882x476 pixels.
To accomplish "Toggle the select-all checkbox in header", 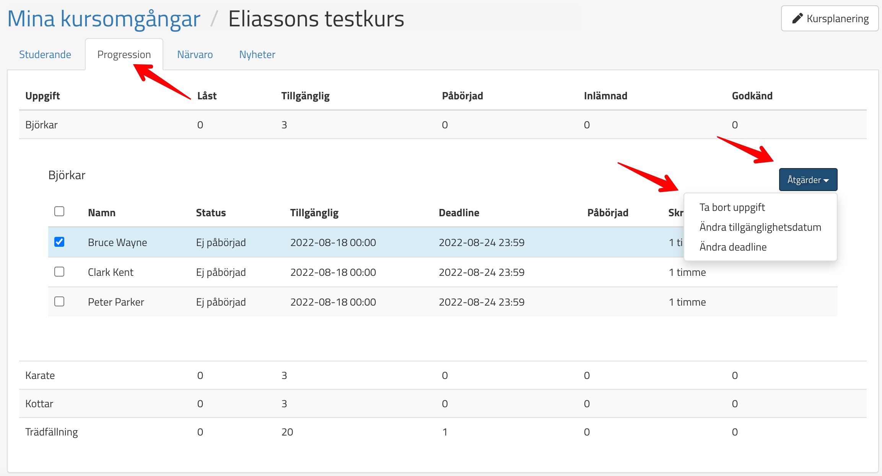I will [59, 211].
